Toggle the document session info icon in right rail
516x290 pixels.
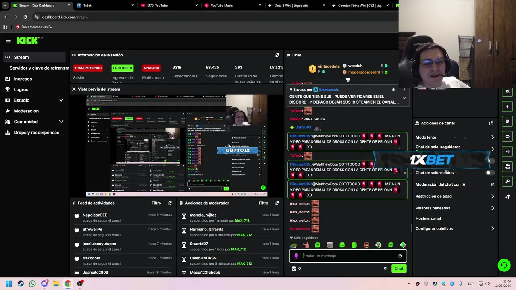[x=508, y=121]
